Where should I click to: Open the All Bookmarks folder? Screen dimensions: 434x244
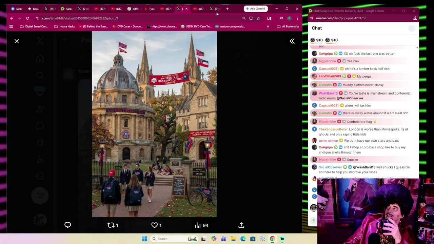[x=288, y=26]
